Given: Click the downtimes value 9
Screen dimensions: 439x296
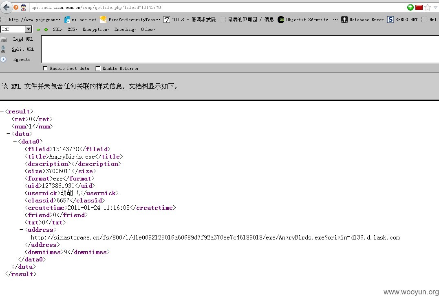Looking at the screenshot, I should point(66,252).
